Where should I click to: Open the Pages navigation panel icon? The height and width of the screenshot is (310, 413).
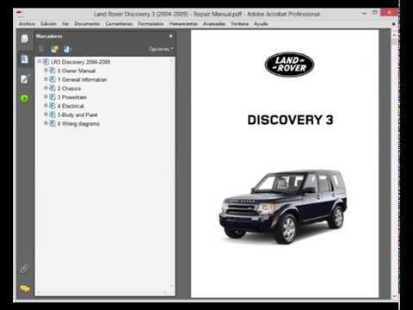(25, 39)
